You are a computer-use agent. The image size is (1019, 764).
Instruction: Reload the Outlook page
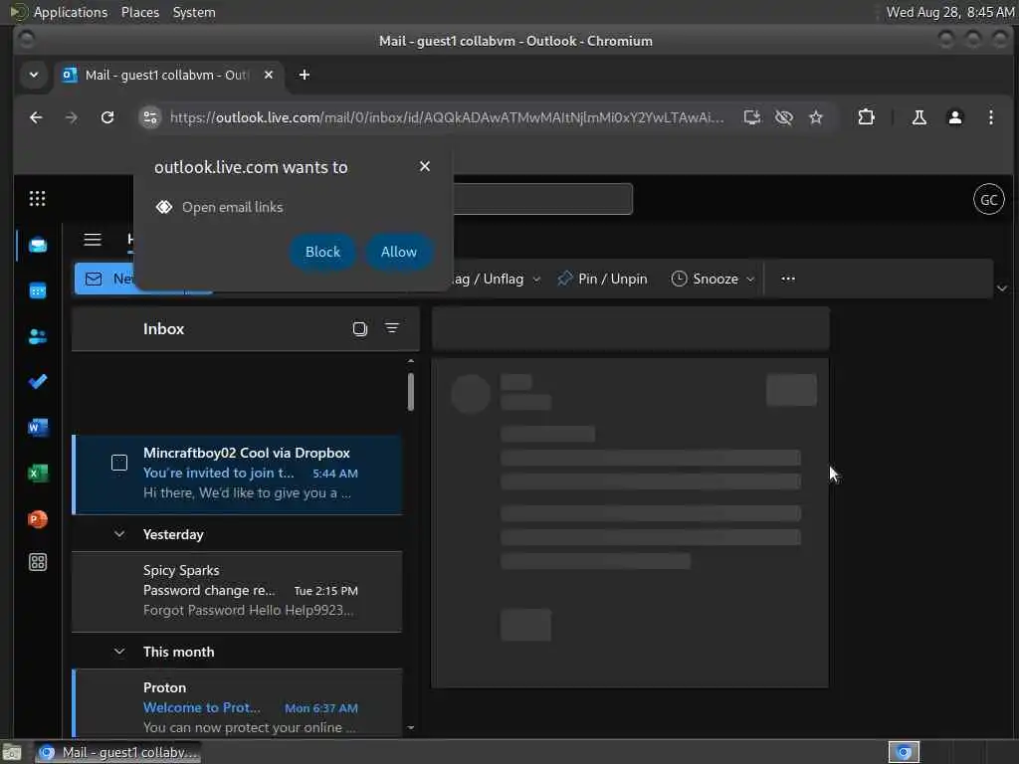coord(107,117)
